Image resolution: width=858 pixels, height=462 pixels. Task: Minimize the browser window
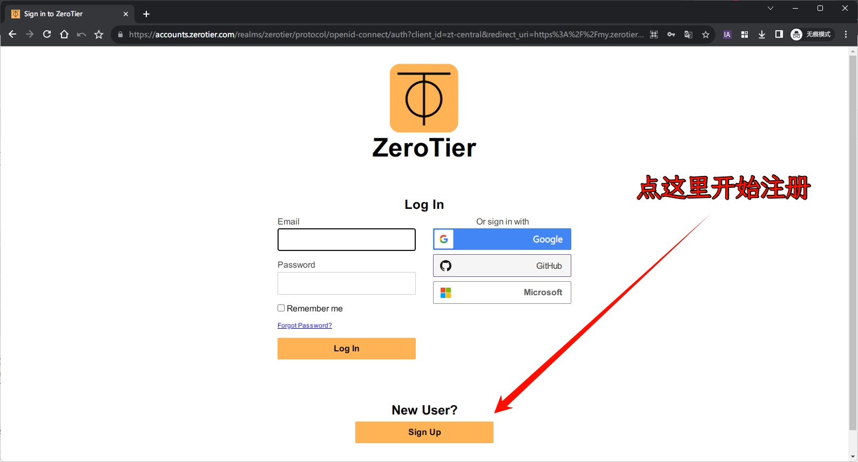(x=795, y=8)
